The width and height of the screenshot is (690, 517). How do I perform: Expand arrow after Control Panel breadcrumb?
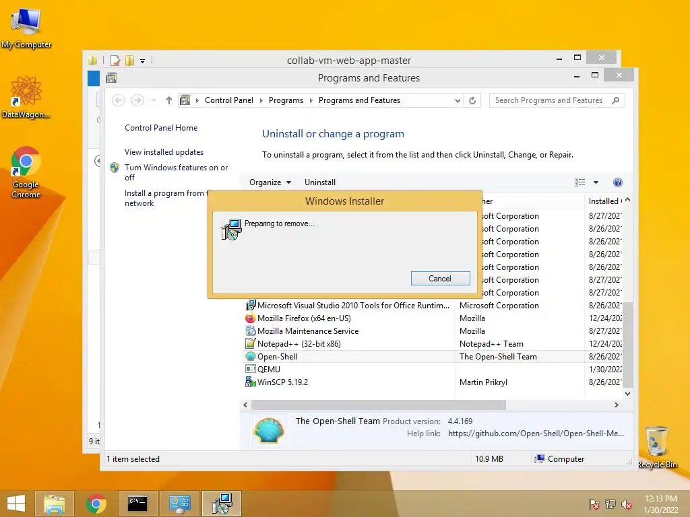click(261, 100)
